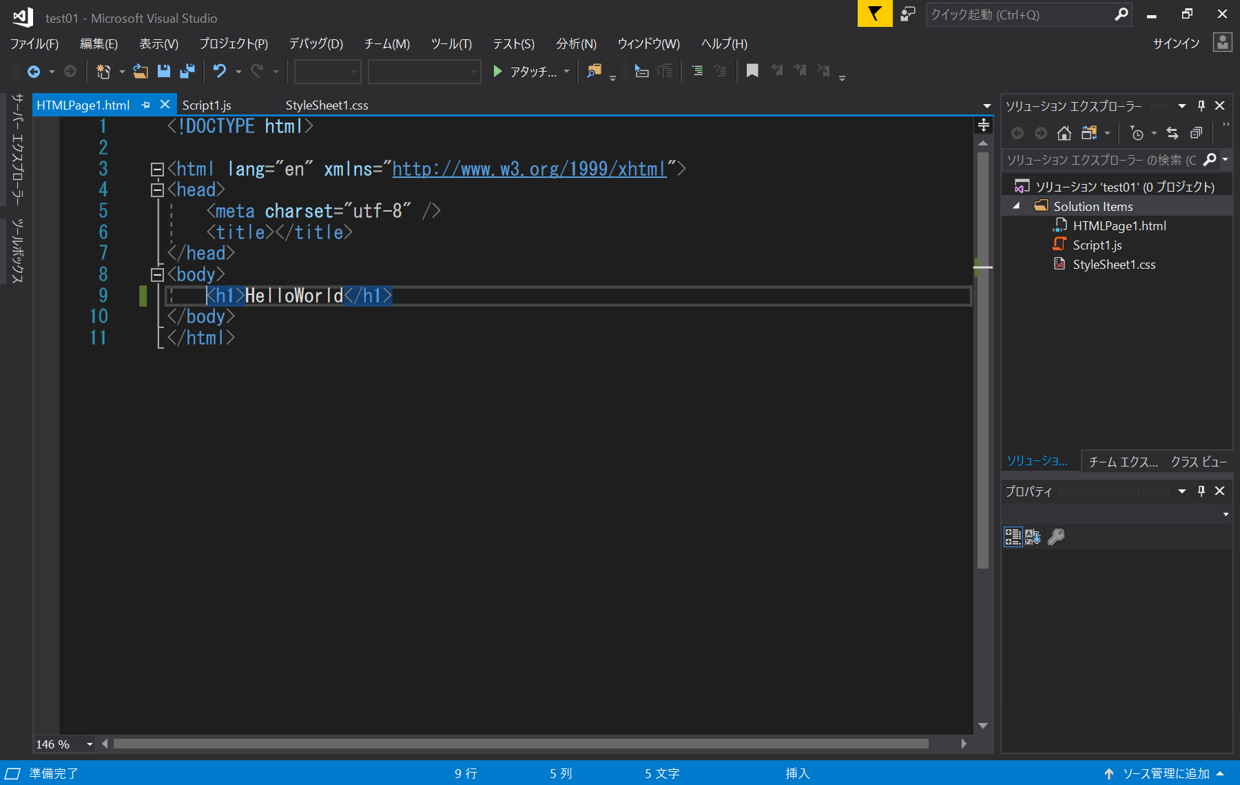This screenshot has width=1240, height=785.
Task: Collapse the body element outline marker
Action: click(156, 274)
